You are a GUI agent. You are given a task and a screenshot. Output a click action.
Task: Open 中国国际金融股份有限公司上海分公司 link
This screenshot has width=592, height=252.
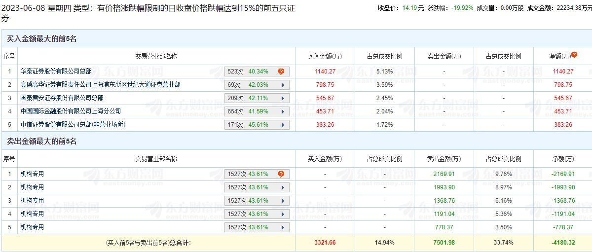click(x=71, y=111)
